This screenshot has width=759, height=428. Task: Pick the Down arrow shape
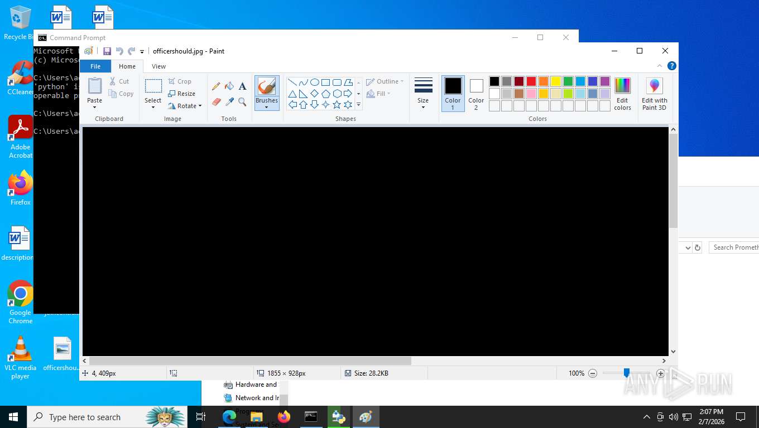(x=315, y=105)
